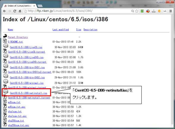Click the disc icon beside minimal.iso
Viewport: 175px width, 129px height.
pyautogui.click(x=6, y=81)
